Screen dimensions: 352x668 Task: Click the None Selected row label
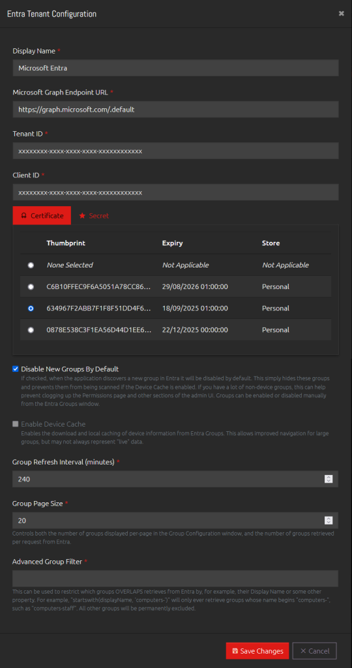click(x=70, y=265)
